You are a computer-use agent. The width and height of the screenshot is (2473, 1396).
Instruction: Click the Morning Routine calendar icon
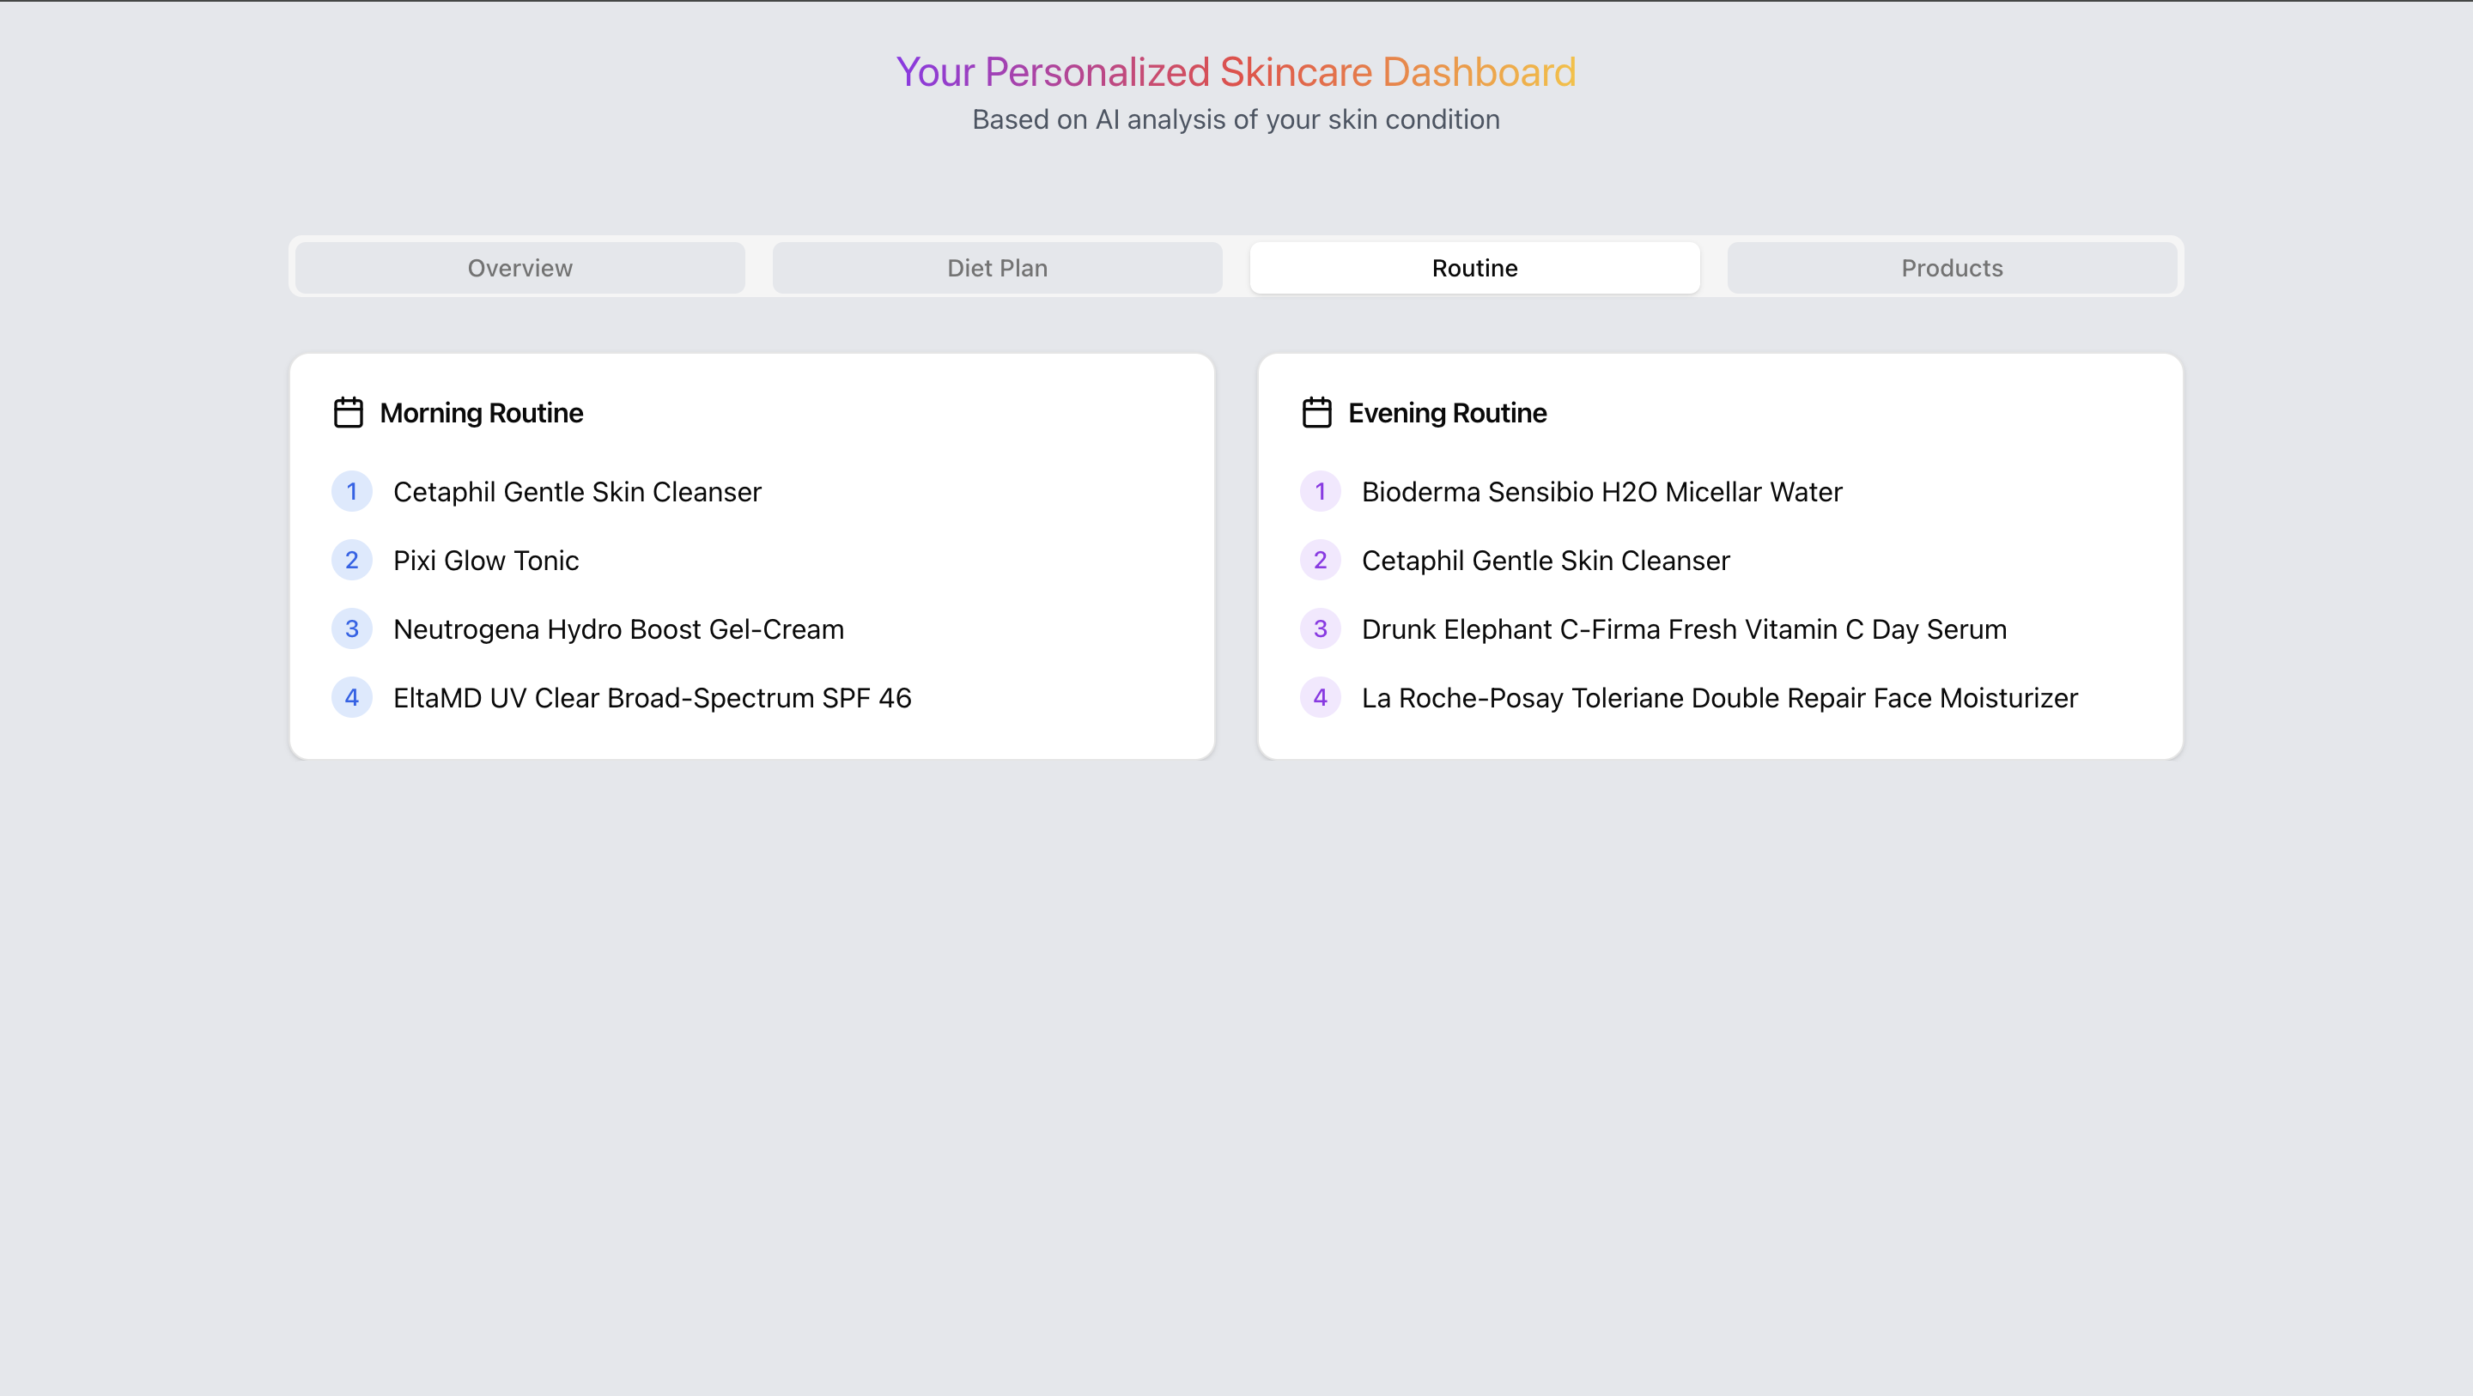[348, 413]
